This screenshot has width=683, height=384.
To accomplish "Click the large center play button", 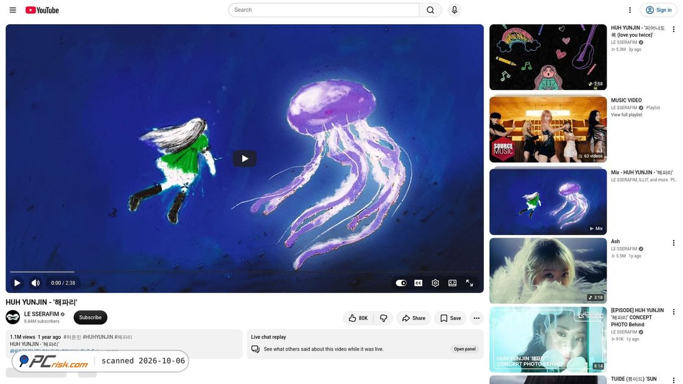I will pos(245,158).
